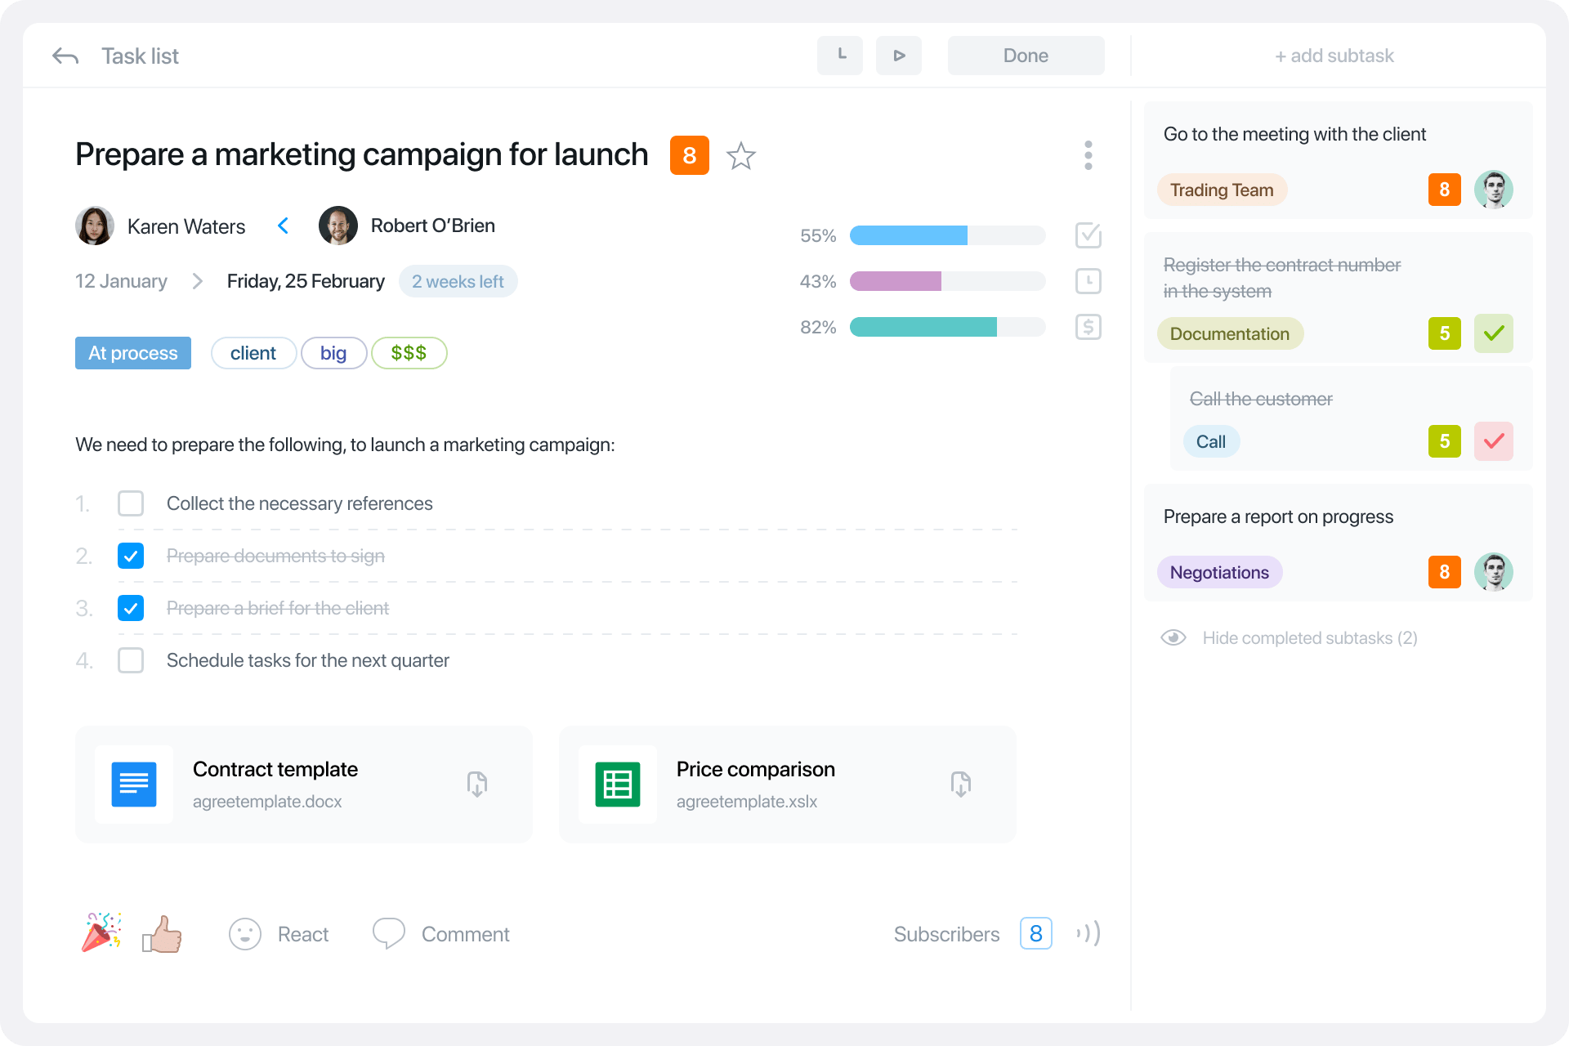
Task: Change the At process status label
Action: point(132,353)
